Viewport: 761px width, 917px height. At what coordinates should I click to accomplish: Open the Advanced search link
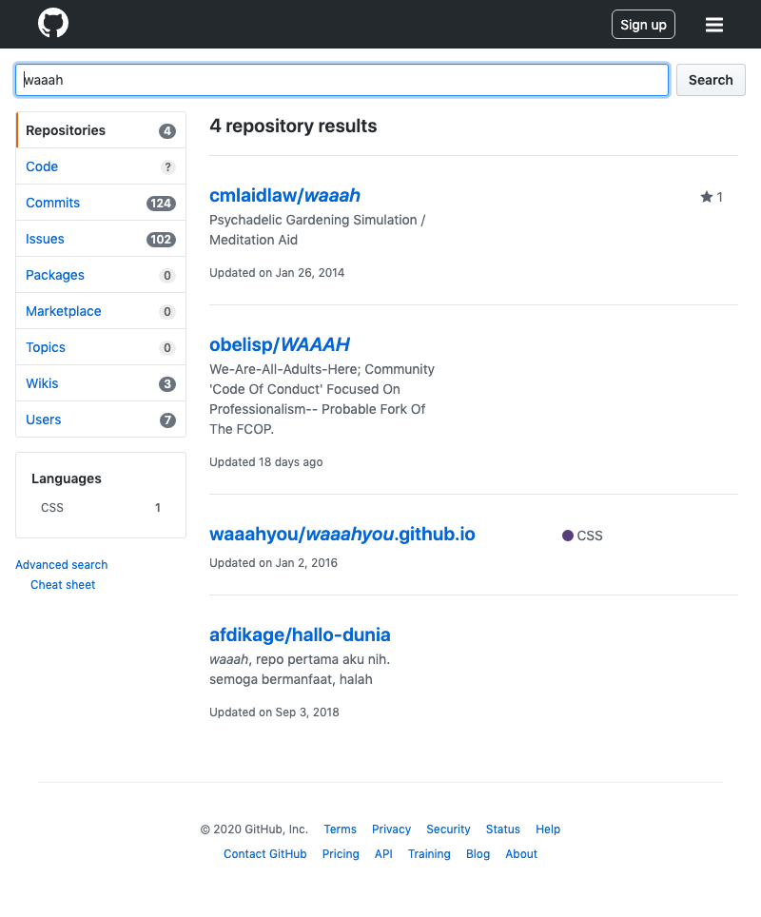point(62,565)
